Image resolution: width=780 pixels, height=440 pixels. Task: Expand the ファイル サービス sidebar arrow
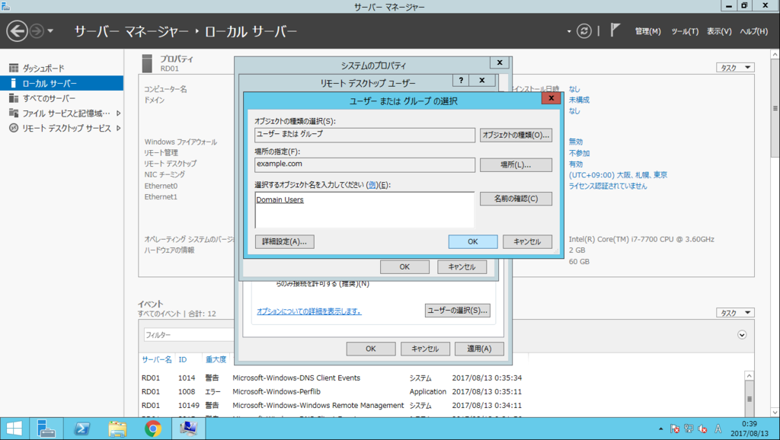coord(118,113)
